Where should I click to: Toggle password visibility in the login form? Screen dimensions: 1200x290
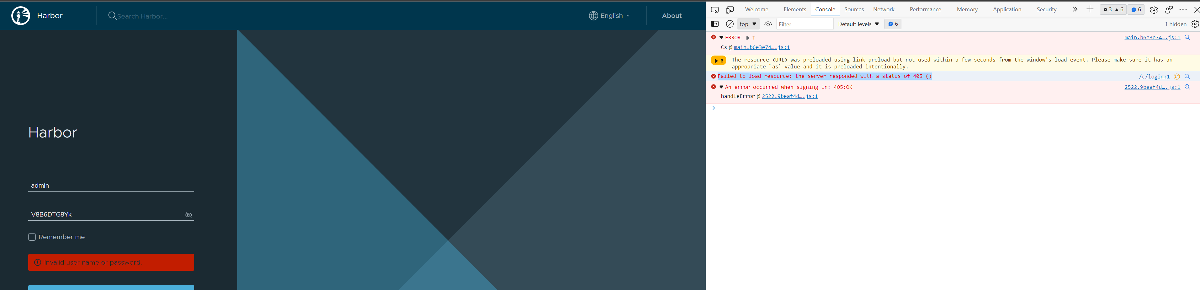[189, 215]
